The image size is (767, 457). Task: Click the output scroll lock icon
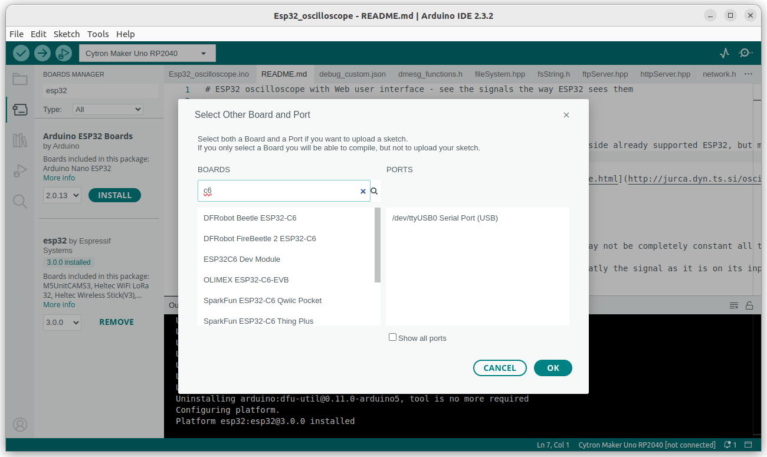pyautogui.click(x=749, y=305)
